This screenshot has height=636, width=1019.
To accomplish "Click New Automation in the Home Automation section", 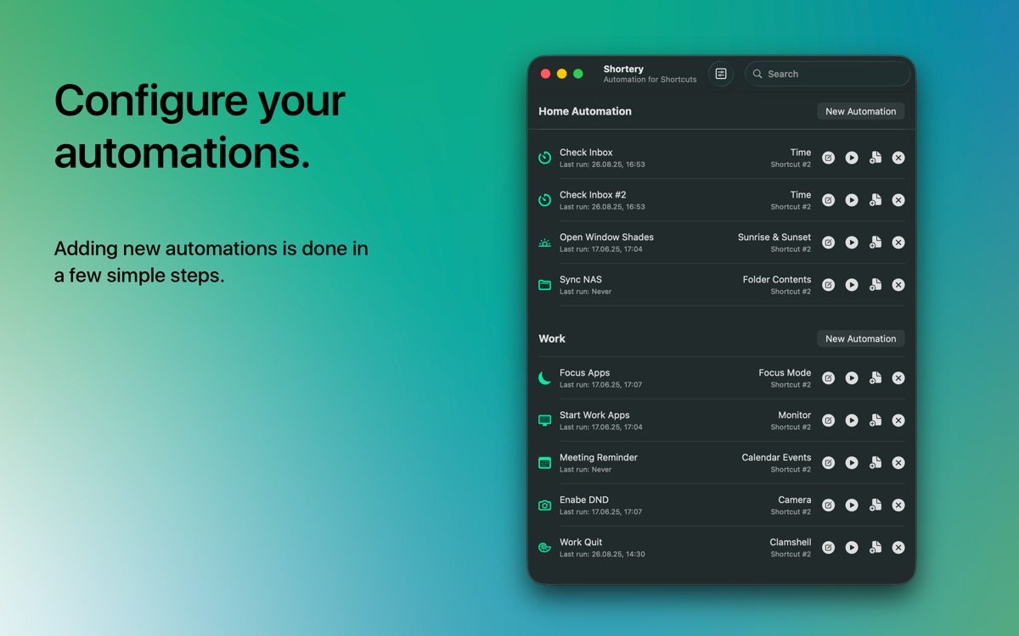I will (x=860, y=111).
